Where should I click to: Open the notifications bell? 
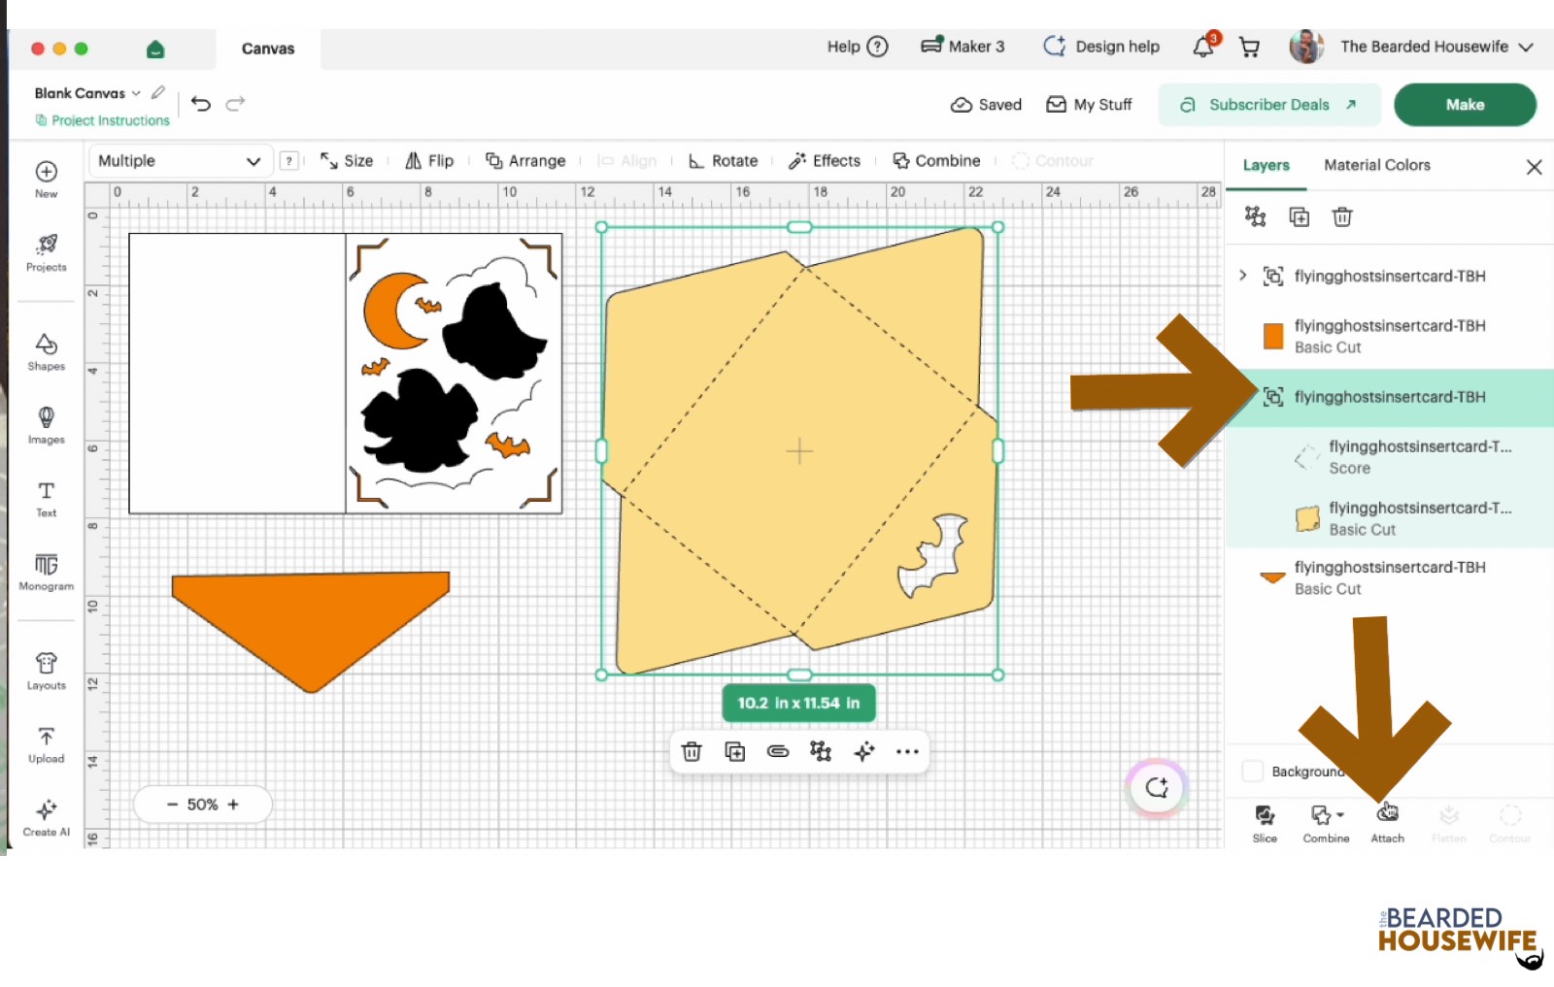coord(1203,46)
